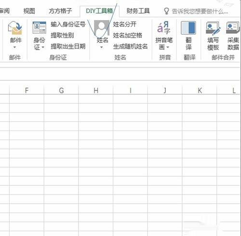Click the 翻译 translate icon
Viewport: 241px width, 236px height.
click(188, 28)
